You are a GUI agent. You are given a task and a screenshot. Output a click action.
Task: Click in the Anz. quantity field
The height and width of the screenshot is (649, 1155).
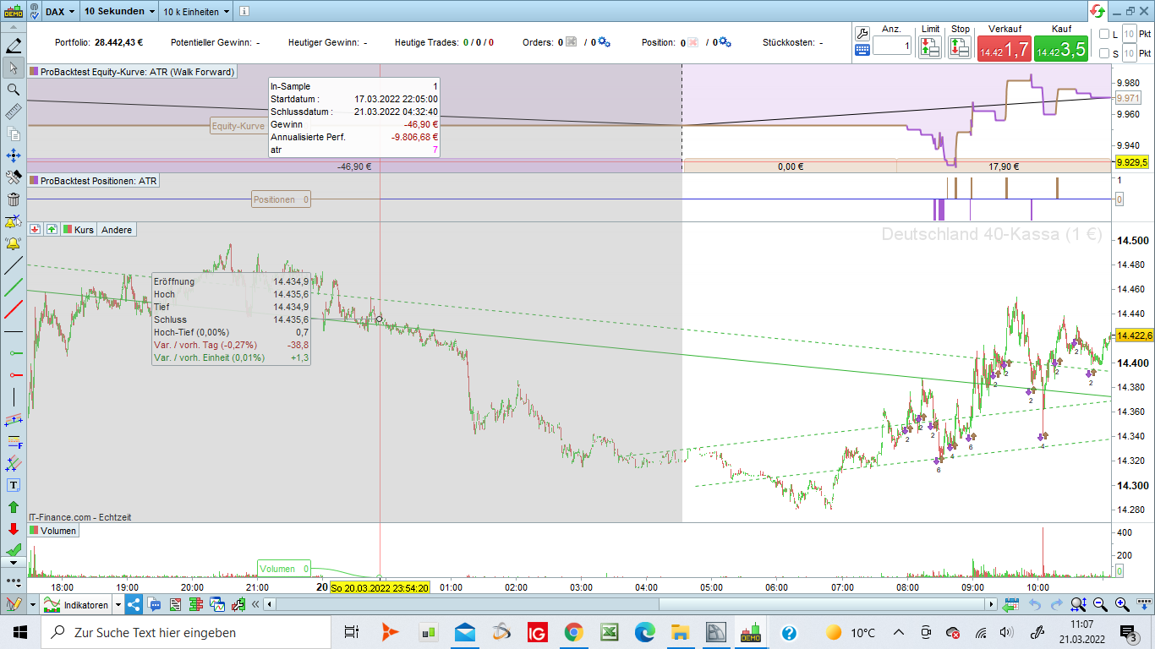coord(892,46)
